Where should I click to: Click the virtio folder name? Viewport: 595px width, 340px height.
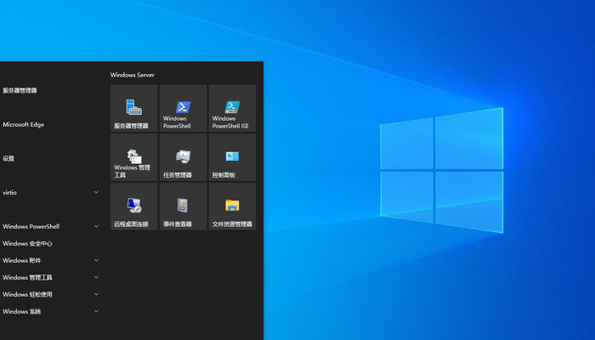coord(10,192)
